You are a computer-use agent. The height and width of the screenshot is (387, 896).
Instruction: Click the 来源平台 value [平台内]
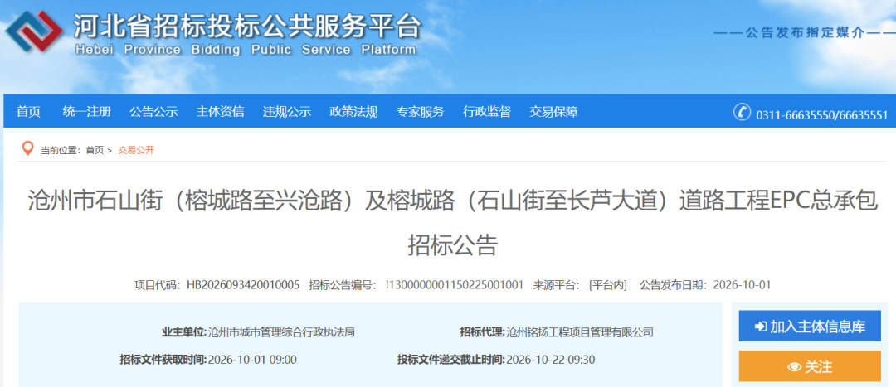608,285
